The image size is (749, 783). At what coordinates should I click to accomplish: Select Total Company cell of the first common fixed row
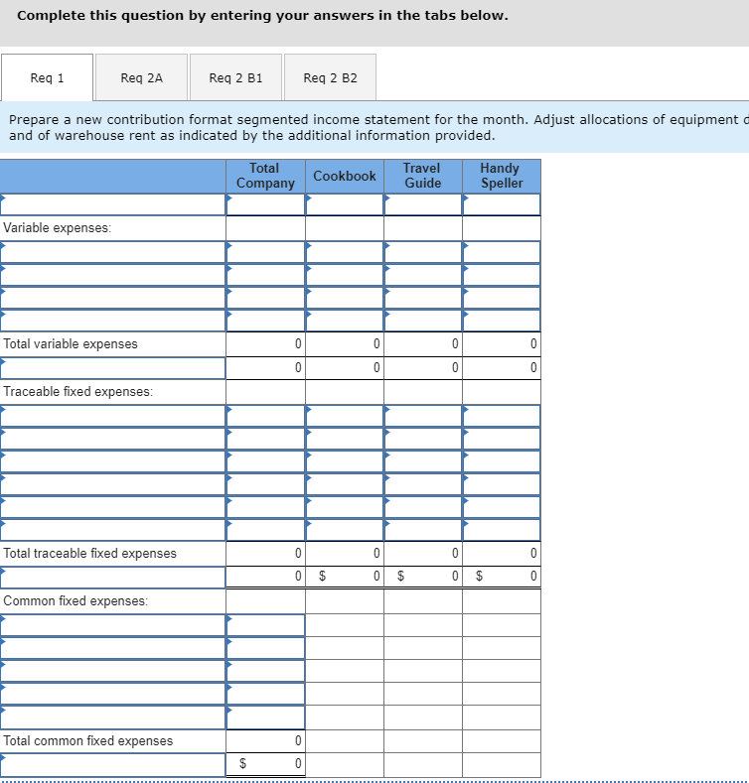click(x=265, y=625)
